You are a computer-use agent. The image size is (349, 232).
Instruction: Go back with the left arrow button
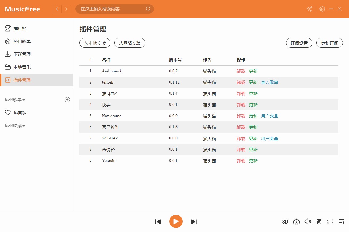57,9
